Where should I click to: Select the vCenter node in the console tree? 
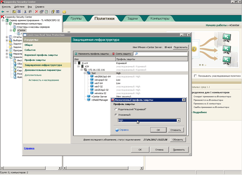(21, 30)
